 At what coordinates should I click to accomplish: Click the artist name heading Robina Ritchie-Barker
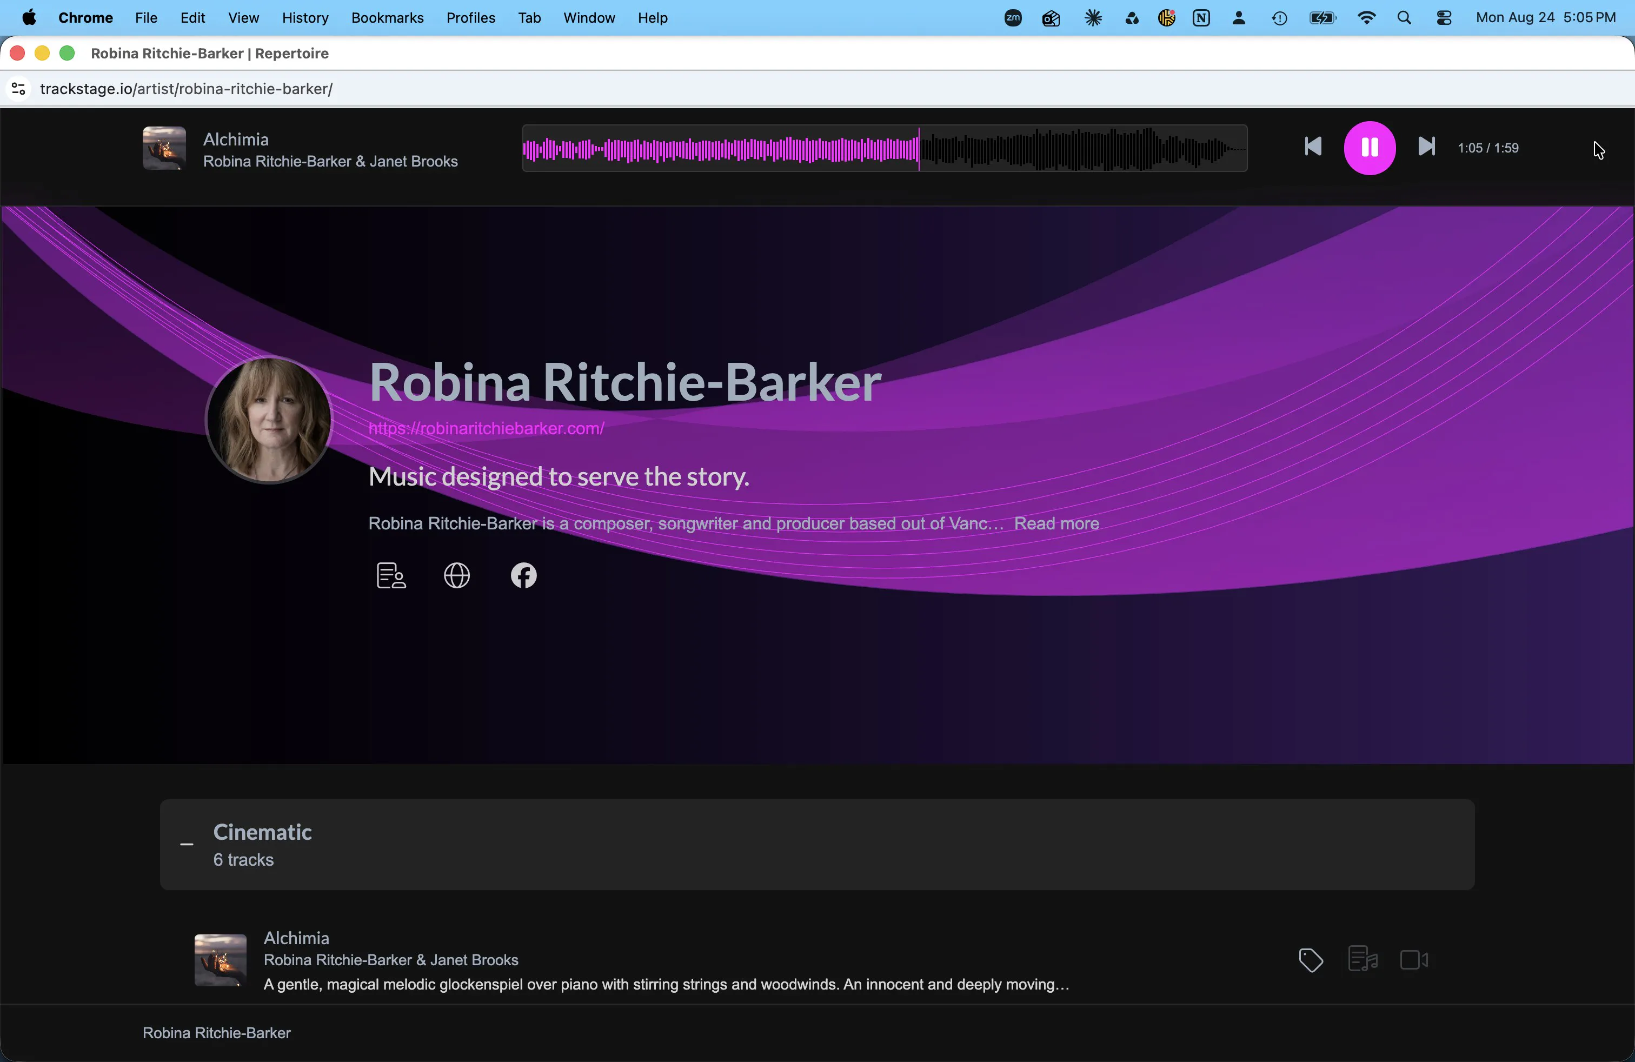625,382
